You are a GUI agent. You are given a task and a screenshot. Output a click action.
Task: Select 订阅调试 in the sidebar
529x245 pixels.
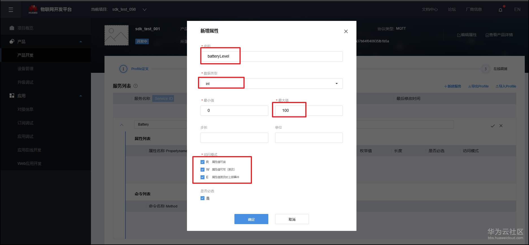pos(25,123)
